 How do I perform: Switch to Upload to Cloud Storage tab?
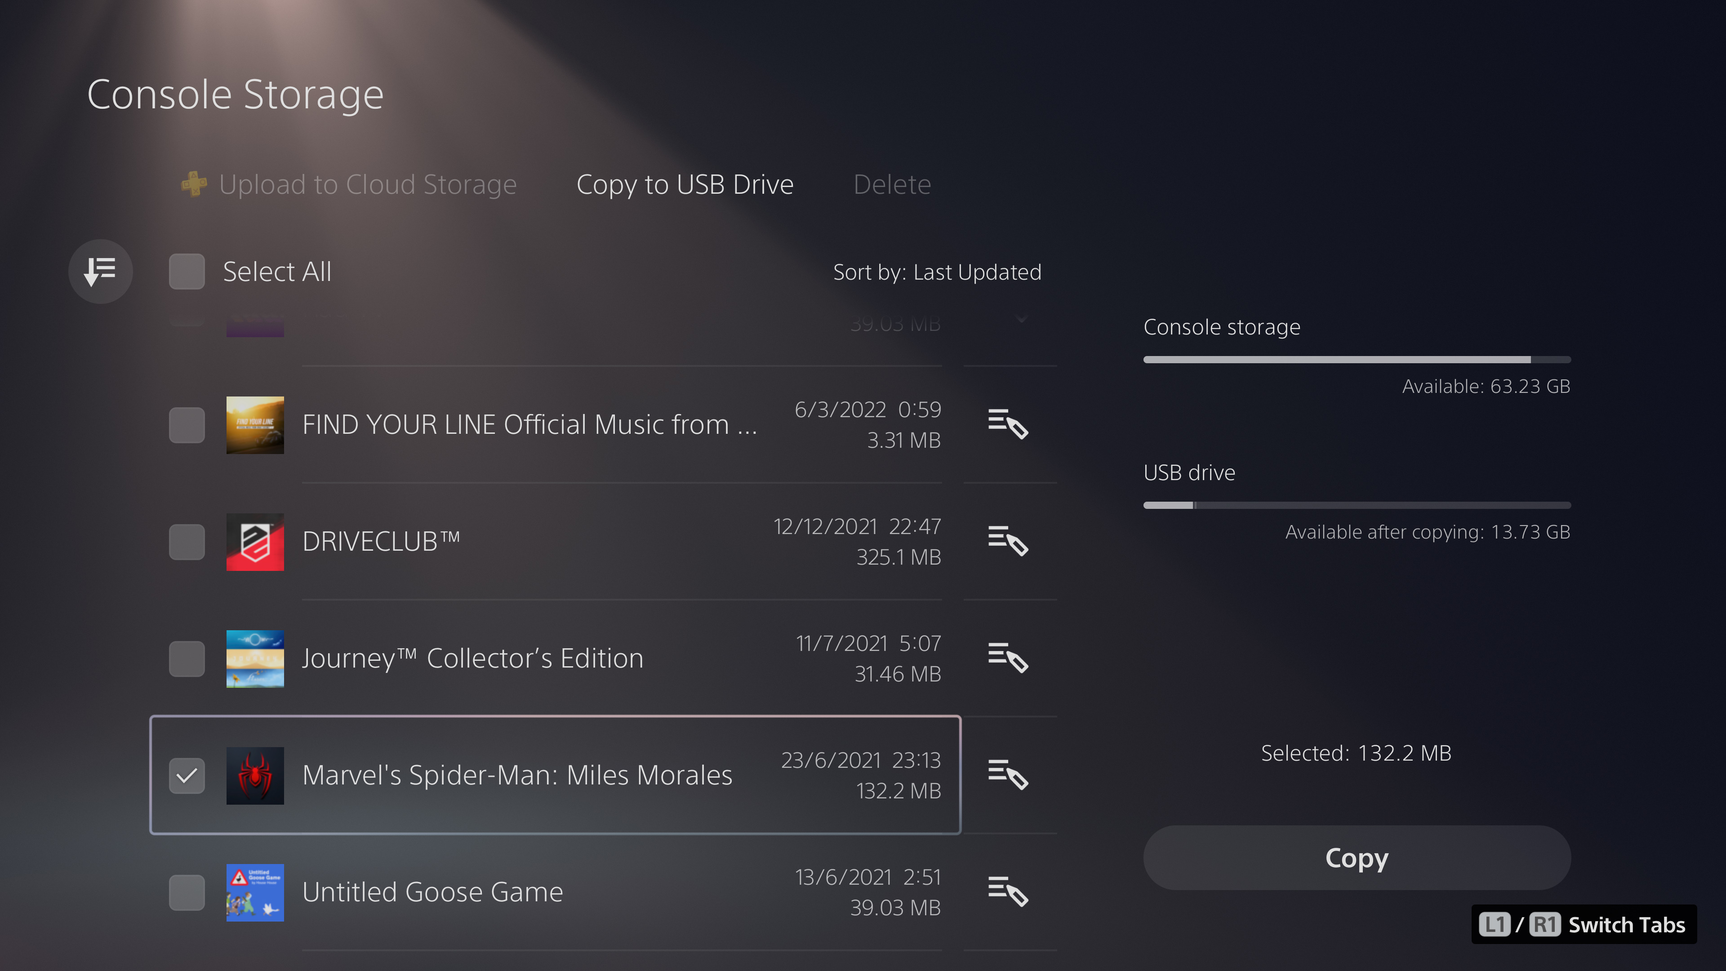pyautogui.click(x=367, y=184)
